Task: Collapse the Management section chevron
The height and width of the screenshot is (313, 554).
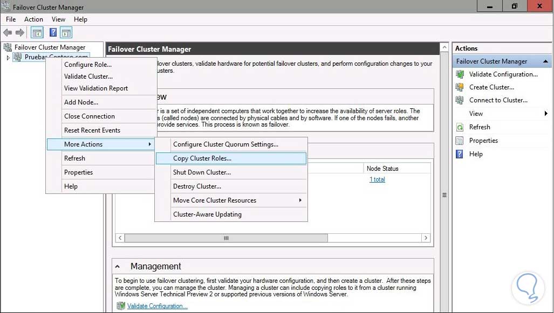Action: [x=118, y=267]
